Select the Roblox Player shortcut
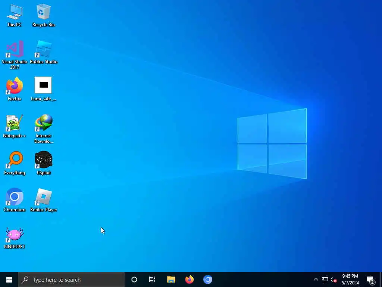The width and height of the screenshot is (382, 287). coord(44,200)
